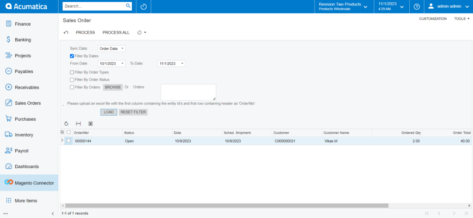
Task: Click into the Search field
Action: click(x=94, y=6)
